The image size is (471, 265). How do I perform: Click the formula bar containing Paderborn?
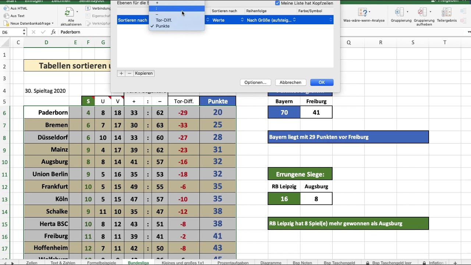point(85,32)
